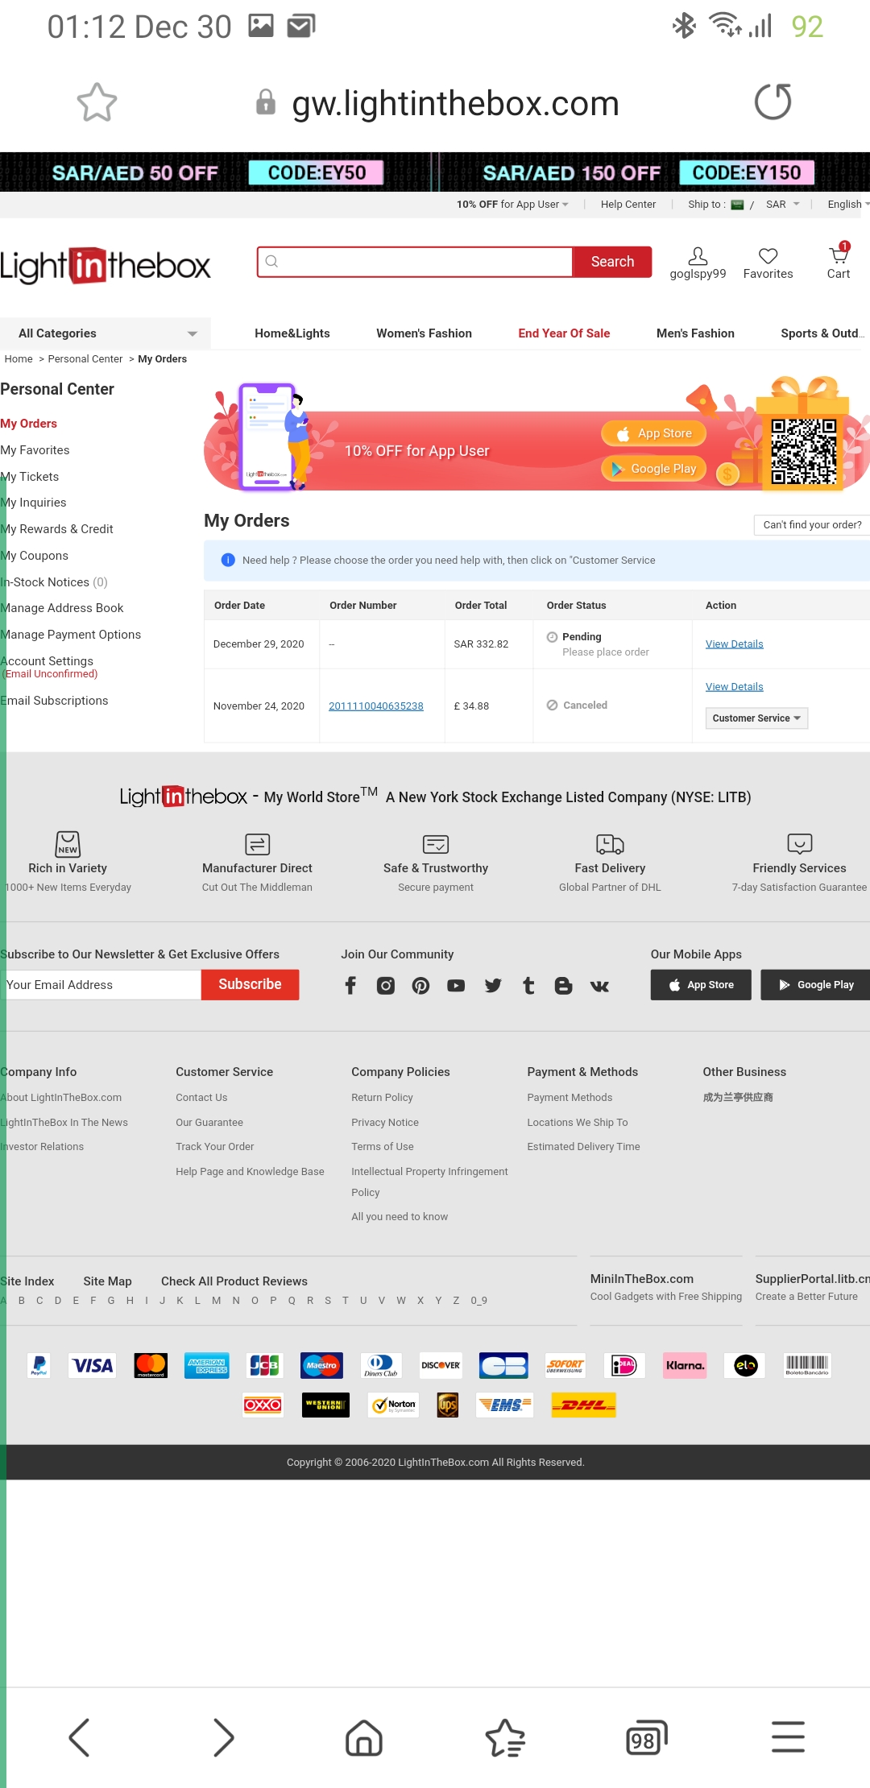Image resolution: width=870 pixels, height=1788 pixels.
Task: Click the Rich in Variety NEW icon
Action: 68,844
